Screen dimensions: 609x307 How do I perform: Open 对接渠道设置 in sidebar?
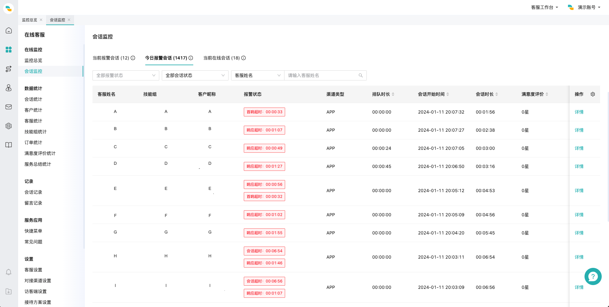tap(38, 281)
